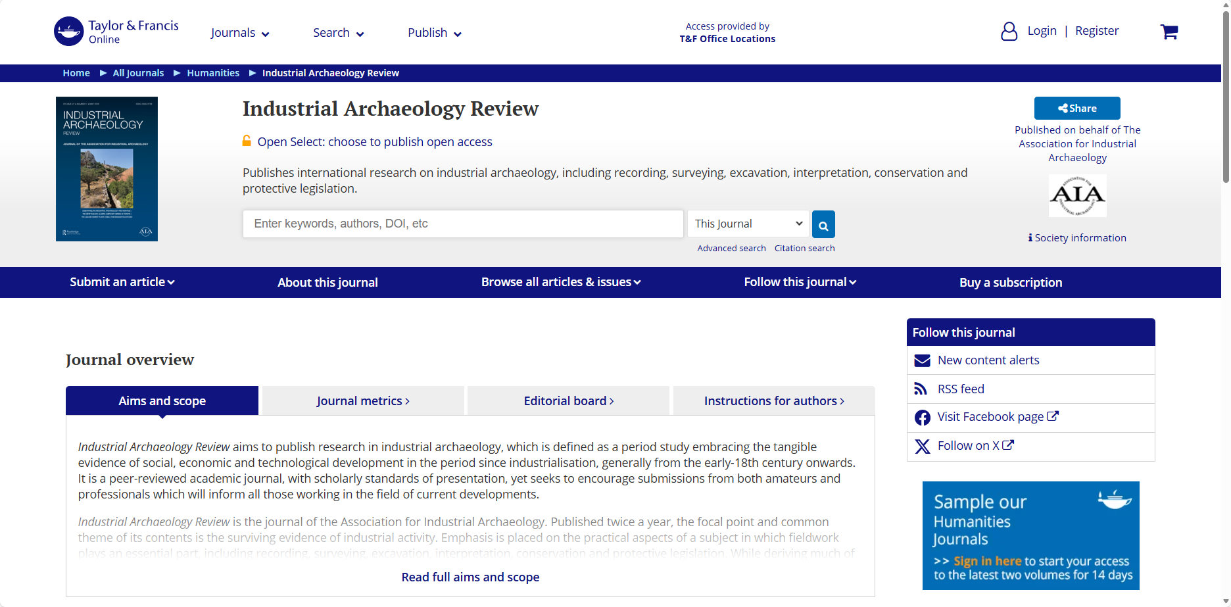Click into the keyword search input field
1231x607 pixels.
click(463, 224)
